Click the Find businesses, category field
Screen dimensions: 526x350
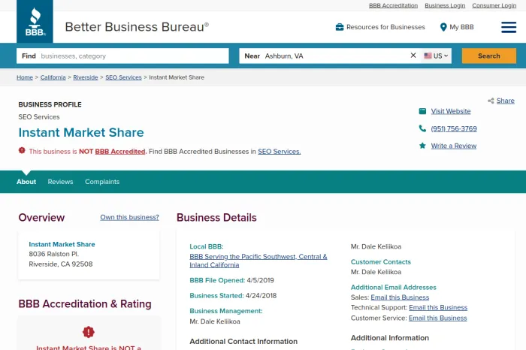click(122, 56)
